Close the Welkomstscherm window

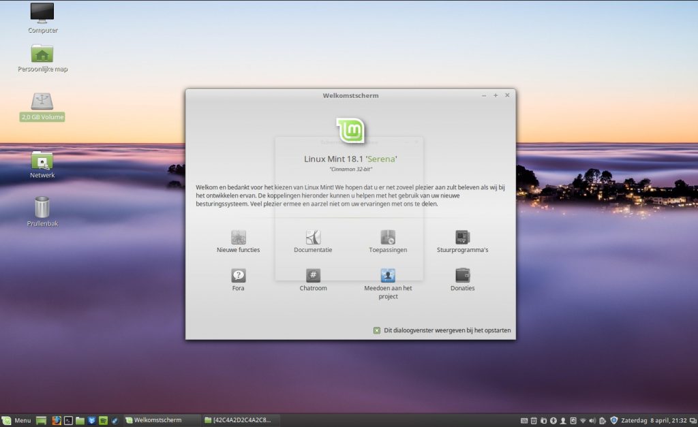coord(507,95)
